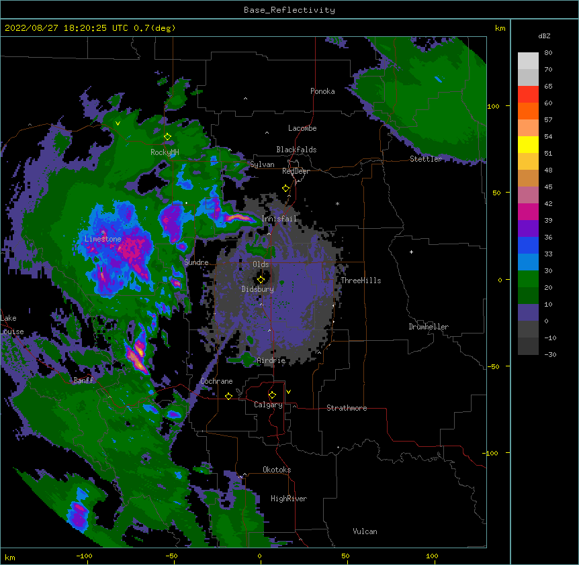Click the Didsbury city label
Screen dimensions: 579x565
pos(258,289)
